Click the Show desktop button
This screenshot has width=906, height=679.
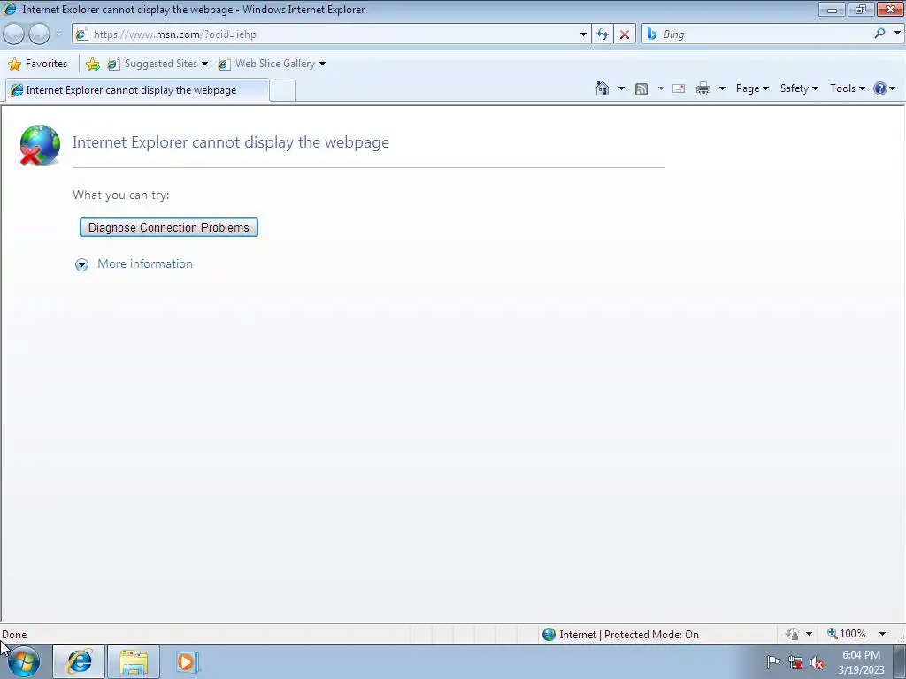[899, 661]
